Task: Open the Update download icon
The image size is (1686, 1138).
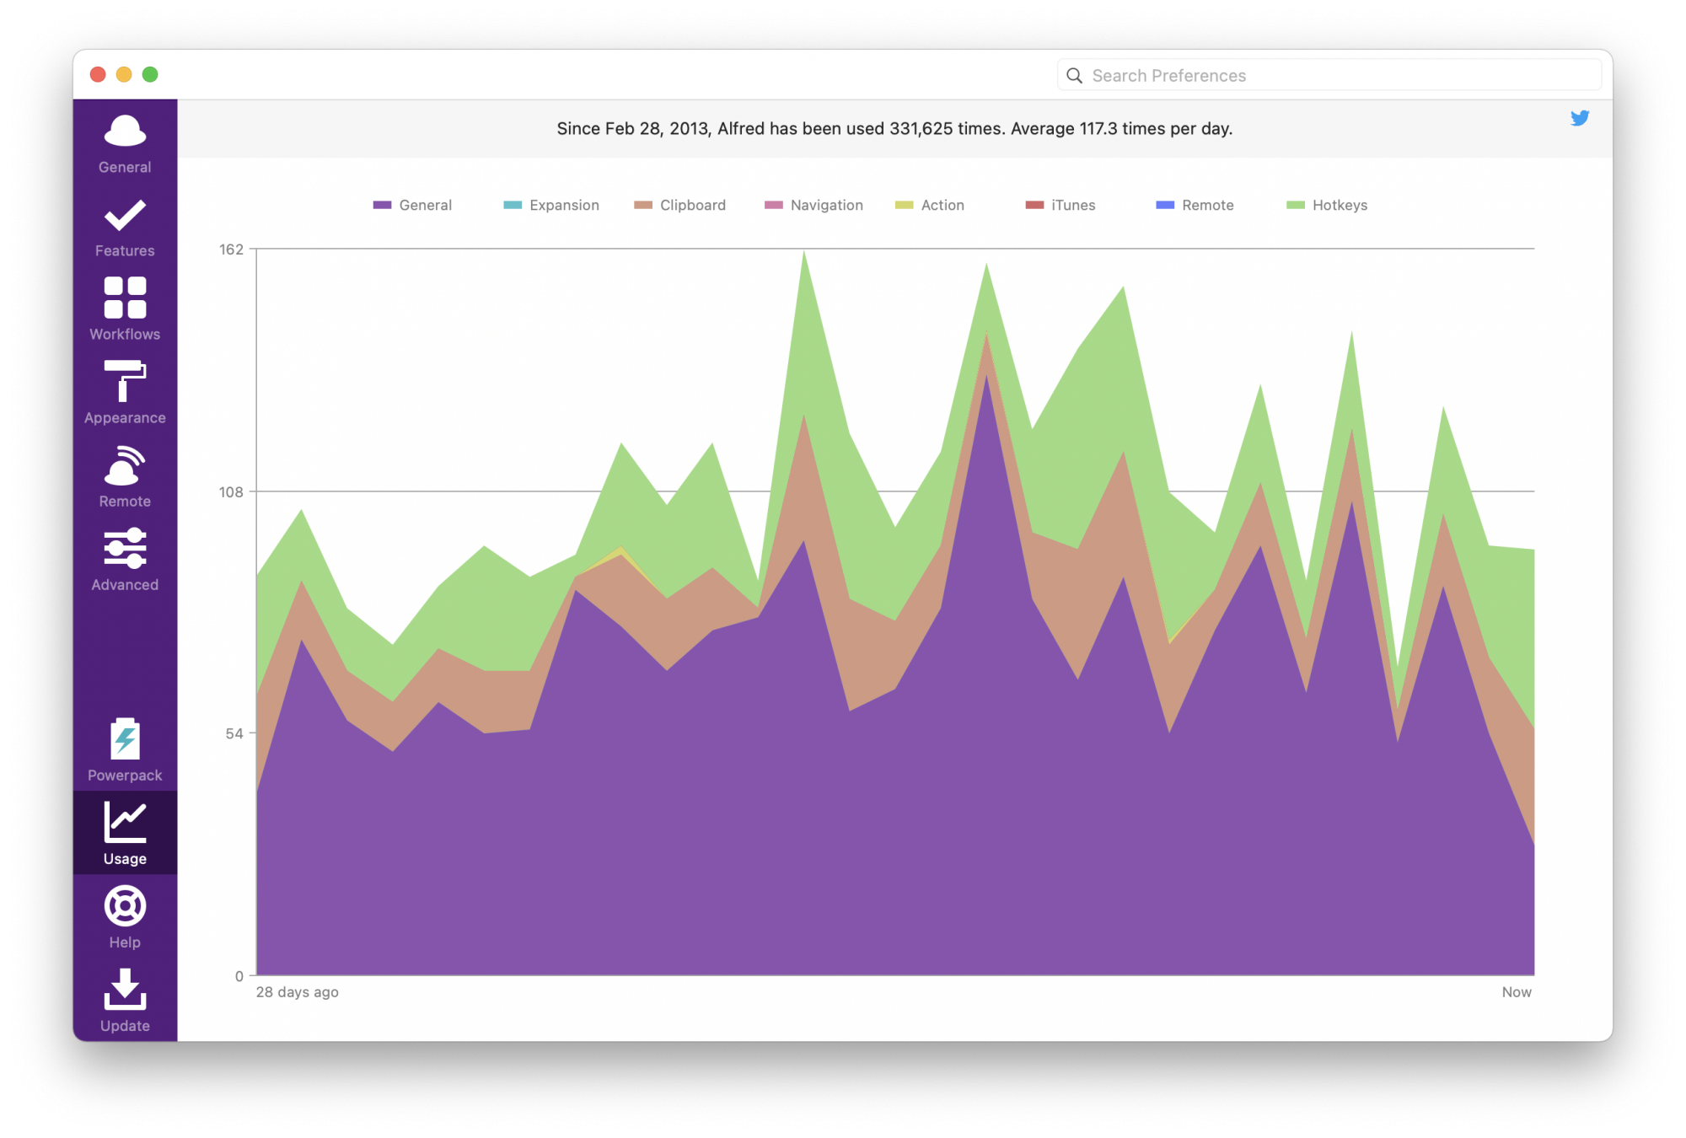Action: point(125,989)
